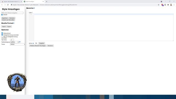Open the Stylish extension icon with badge
Image resolution: width=176 pixels, height=99 pixels.
pyautogui.click(x=162, y=5)
